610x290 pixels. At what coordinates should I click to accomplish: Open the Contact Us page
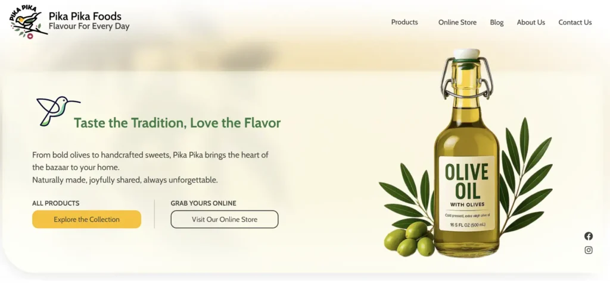575,23
